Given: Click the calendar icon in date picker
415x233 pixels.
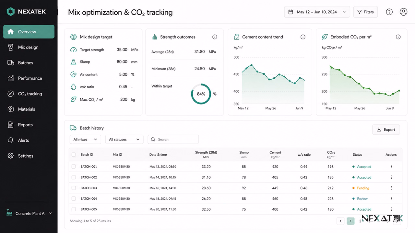Looking at the screenshot, I should 290,12.
